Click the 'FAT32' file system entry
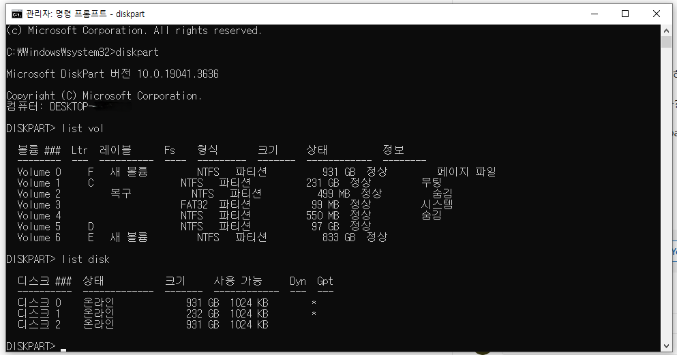This screenshot has width=677, height=355. click(194, 205)
